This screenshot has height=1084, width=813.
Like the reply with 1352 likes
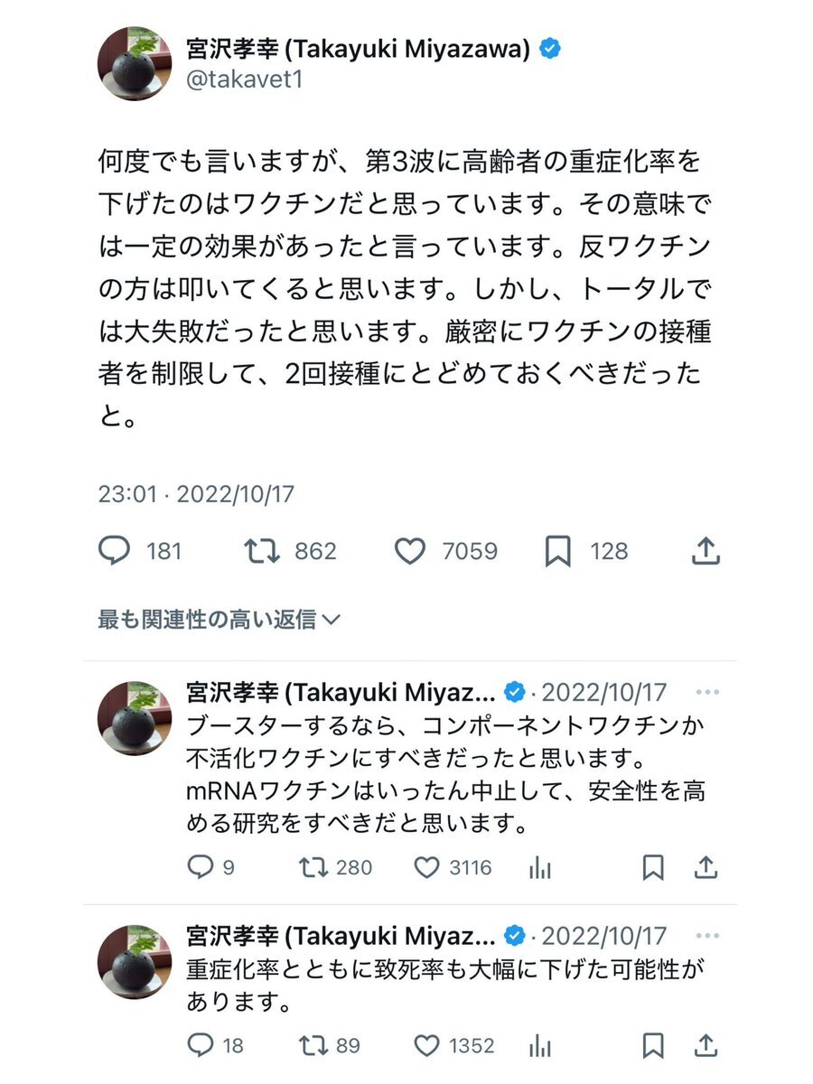[426, 1045]
